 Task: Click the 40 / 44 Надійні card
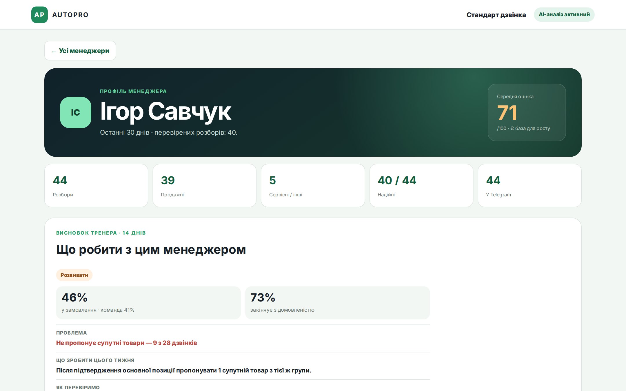[x=421, y=186]
